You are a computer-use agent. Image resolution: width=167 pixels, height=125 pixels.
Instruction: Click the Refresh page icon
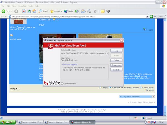29,11
